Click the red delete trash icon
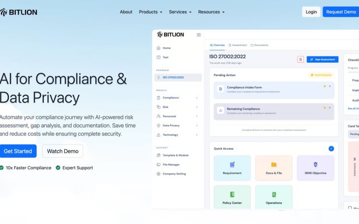The height and width of the screenshot is (224, 359). pyautogui.click(x=300, y=59)
